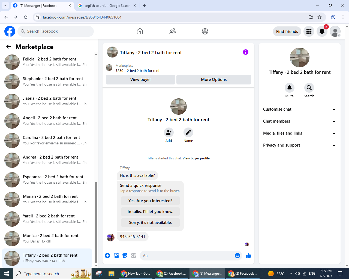Expand Media, files and links section

[299, 133]
